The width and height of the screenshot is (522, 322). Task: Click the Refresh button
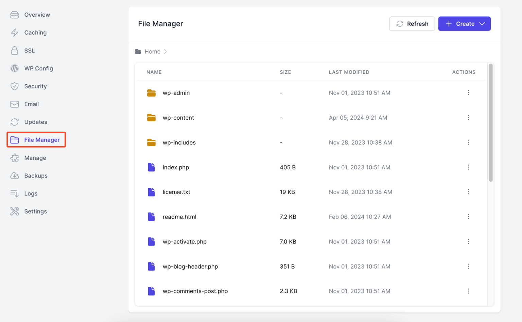click(412, 24)
